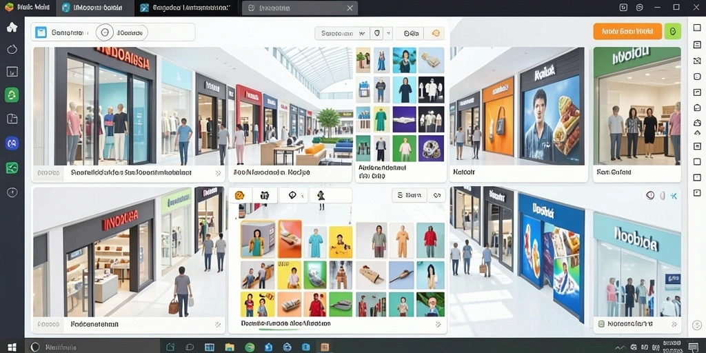Image resolution: width=706 pixels, height=353 pixels.
Task: Click the large orange button at top right
Action: click(627, 31)
